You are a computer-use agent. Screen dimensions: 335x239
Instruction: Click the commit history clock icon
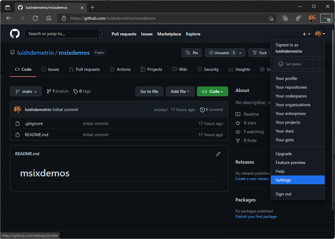[202, 110]
